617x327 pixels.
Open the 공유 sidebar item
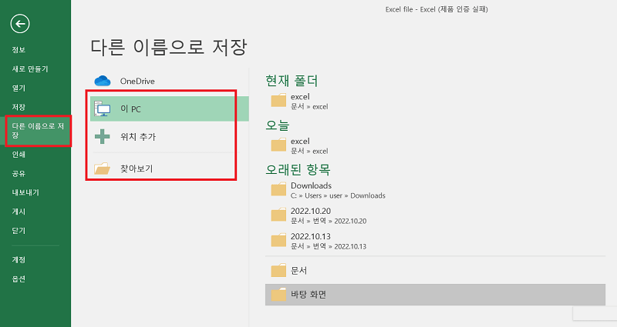point(19,174)
